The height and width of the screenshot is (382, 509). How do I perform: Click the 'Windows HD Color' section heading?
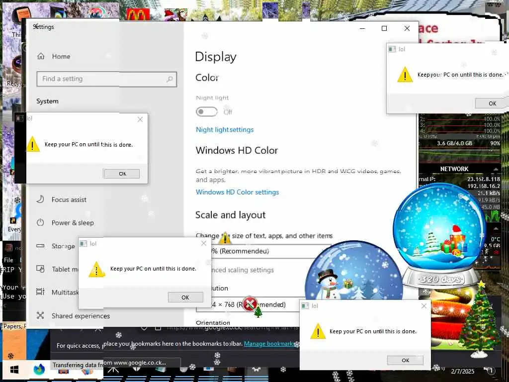[x=237, y=150]
